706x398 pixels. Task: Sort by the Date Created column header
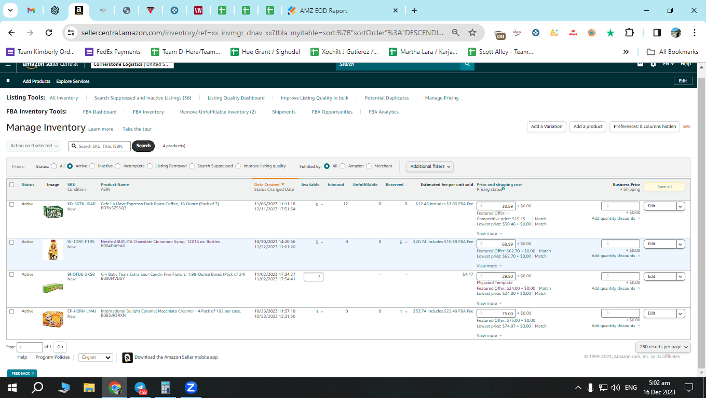[x=269, y=184]
